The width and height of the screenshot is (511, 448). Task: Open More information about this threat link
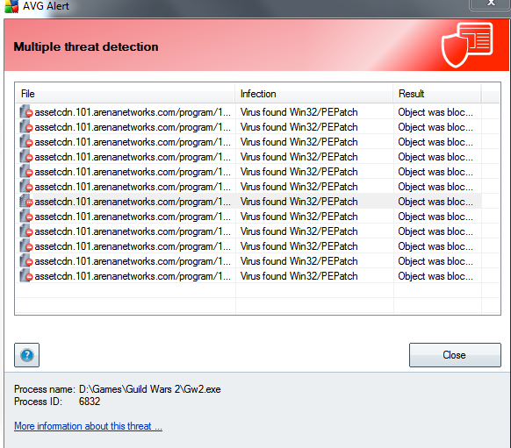pyautogui.click(x=88, y=426)
